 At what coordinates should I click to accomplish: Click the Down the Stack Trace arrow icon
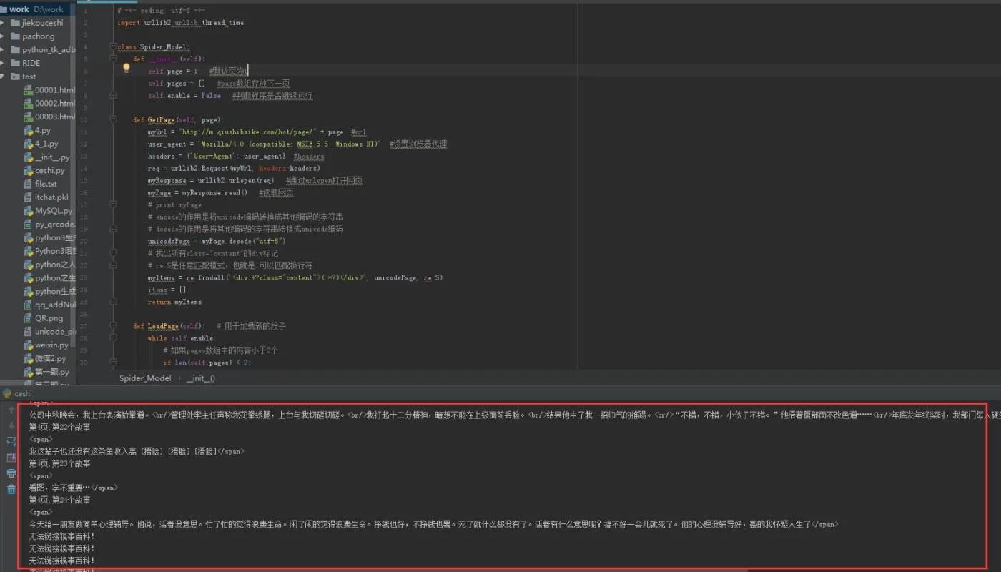click(x=11, y=426)
